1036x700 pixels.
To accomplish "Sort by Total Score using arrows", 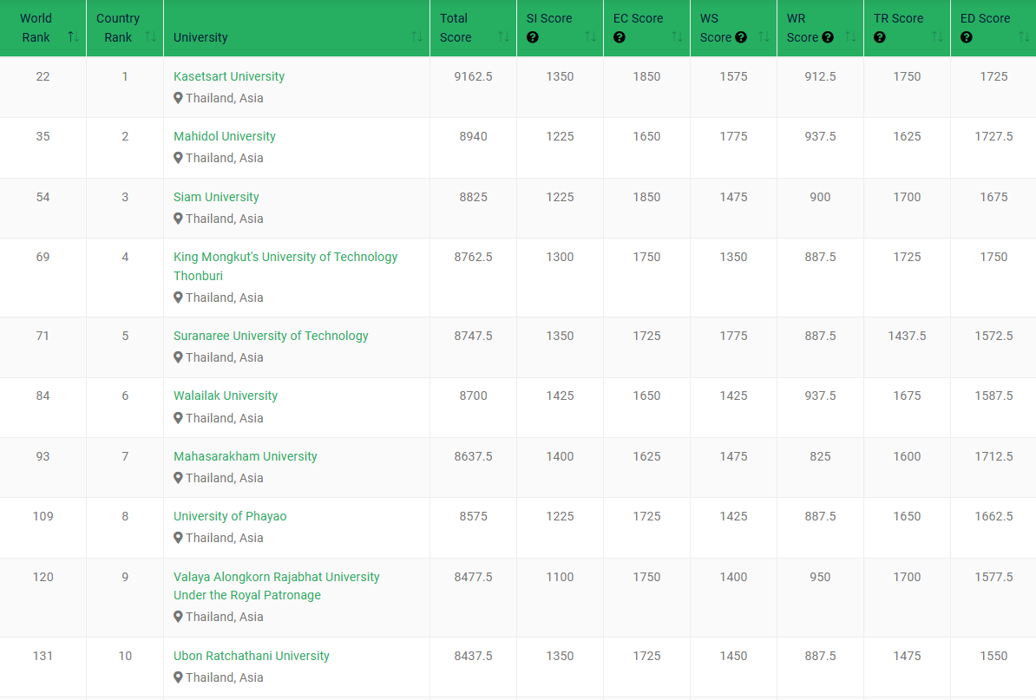I will pos(503,37).
